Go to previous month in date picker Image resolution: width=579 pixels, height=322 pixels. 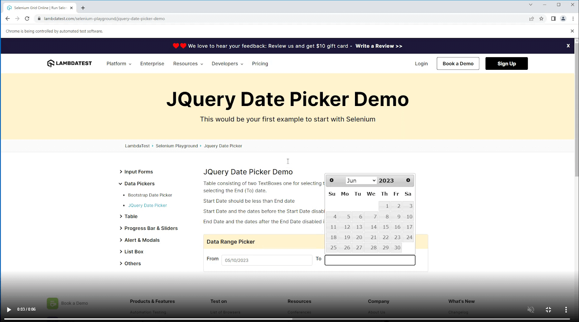(331, 180)
